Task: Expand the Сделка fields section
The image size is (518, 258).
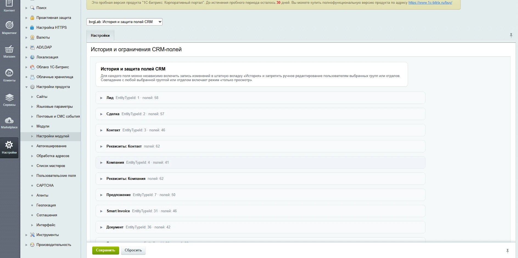Action: 260,114
